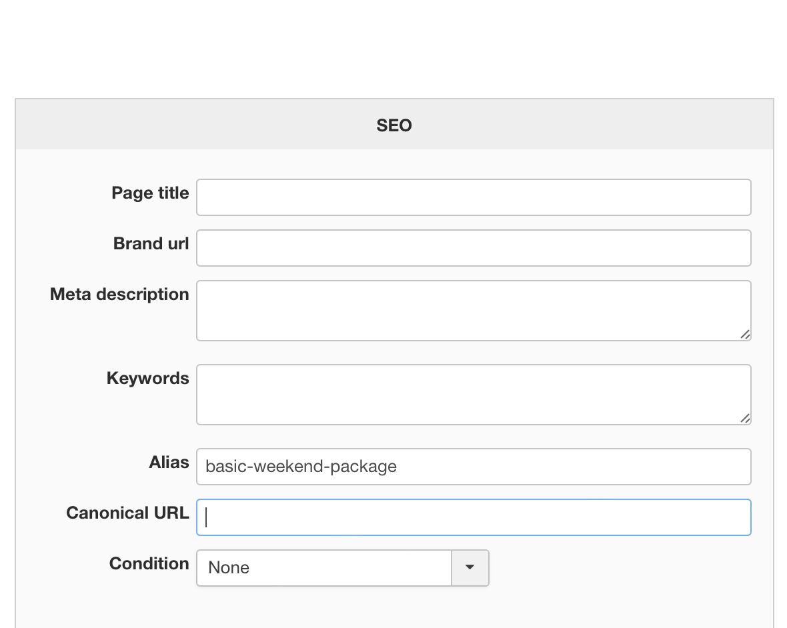Click the 'Keywords' label text
787x628 pixels.
tap(147, 379)
